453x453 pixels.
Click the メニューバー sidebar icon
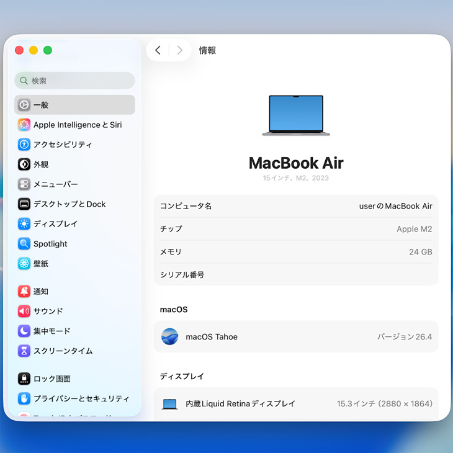tap(24, 184)
